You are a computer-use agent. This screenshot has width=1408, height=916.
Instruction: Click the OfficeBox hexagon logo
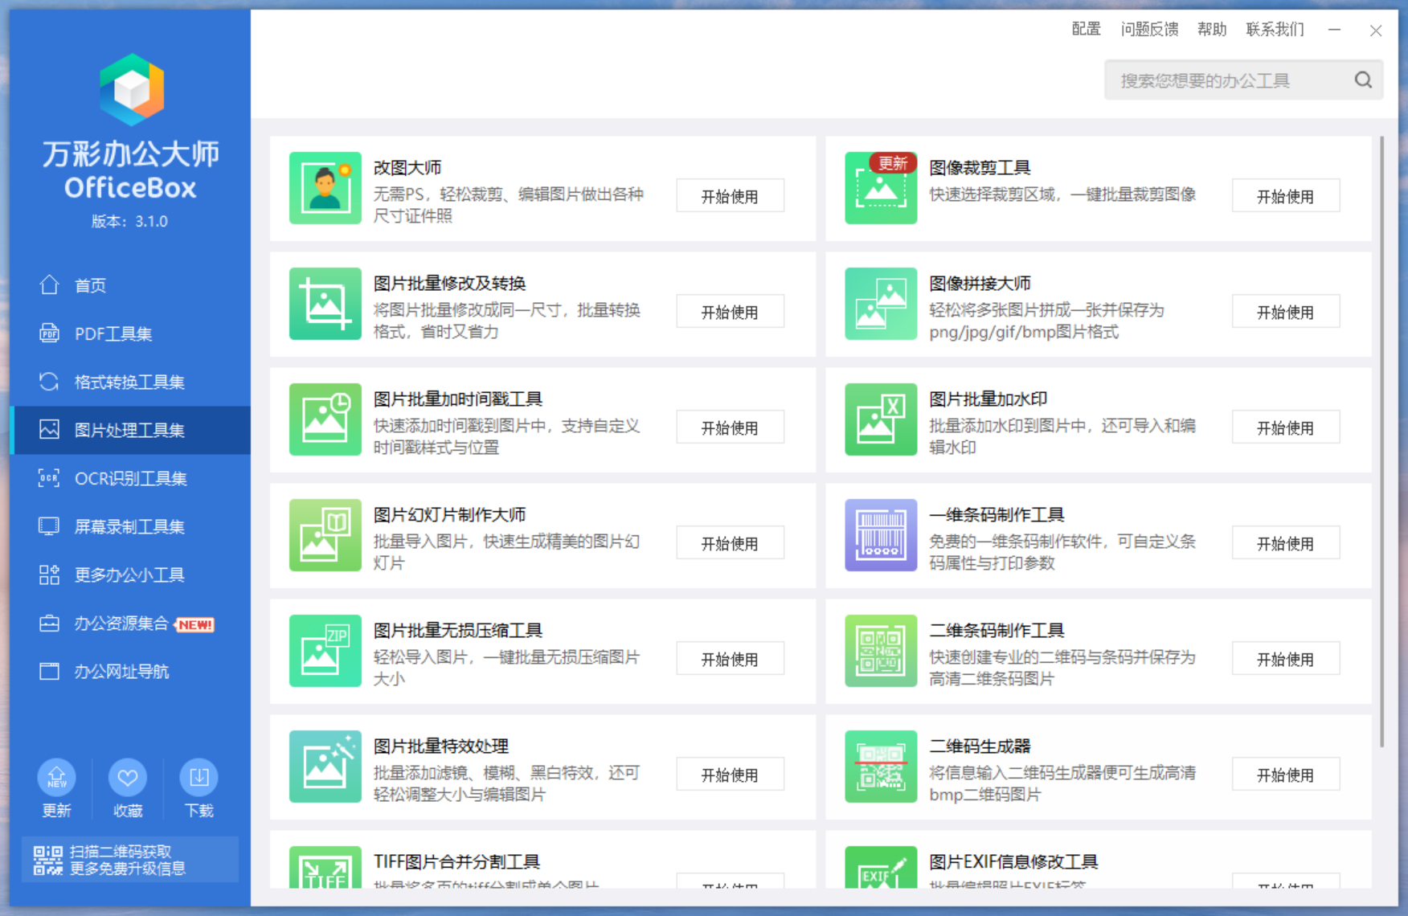click(x=132, y=90)
